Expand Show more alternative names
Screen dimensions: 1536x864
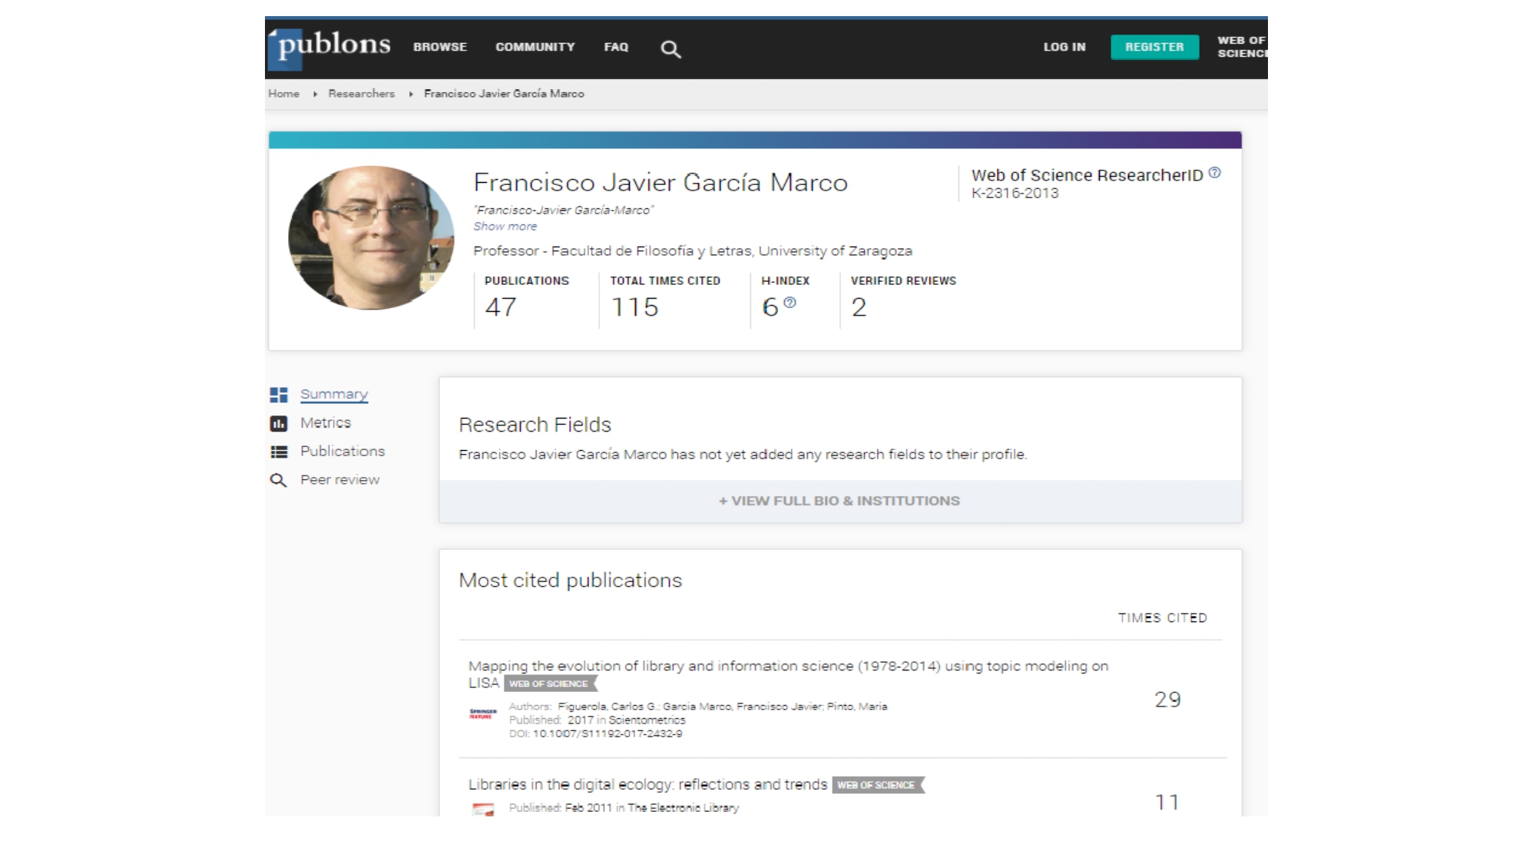[505, 227]
